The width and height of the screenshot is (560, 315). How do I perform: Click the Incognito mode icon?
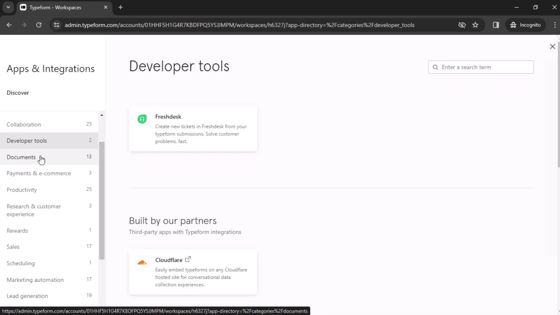coord(513,25)
